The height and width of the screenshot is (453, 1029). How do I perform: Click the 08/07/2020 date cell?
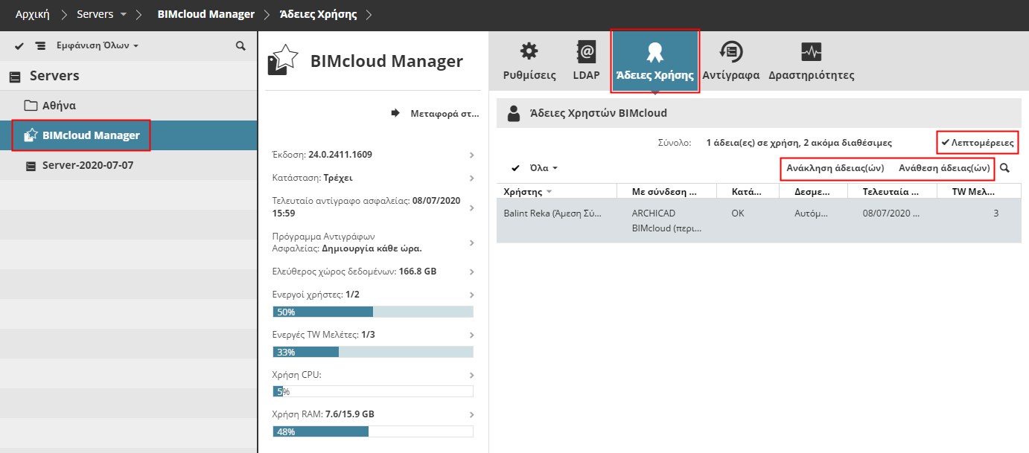891,213
